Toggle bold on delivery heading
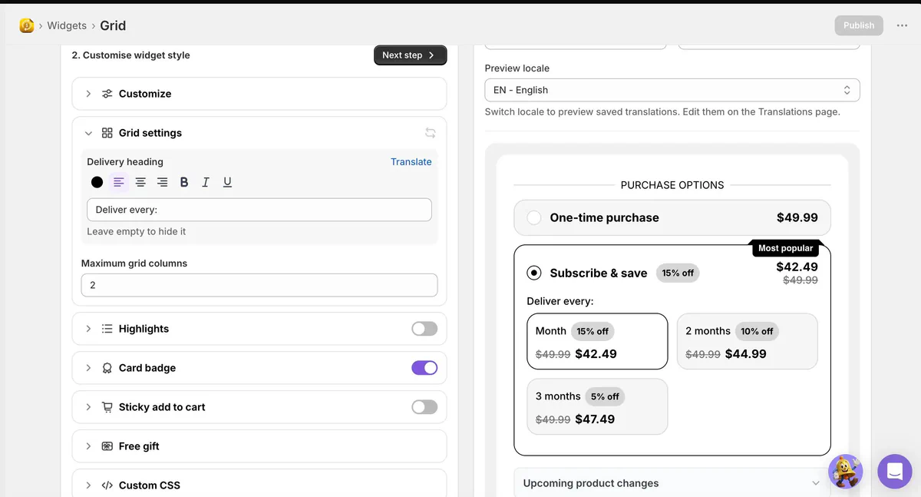Viewport: 921px width, 497px height. pos(184,182)
